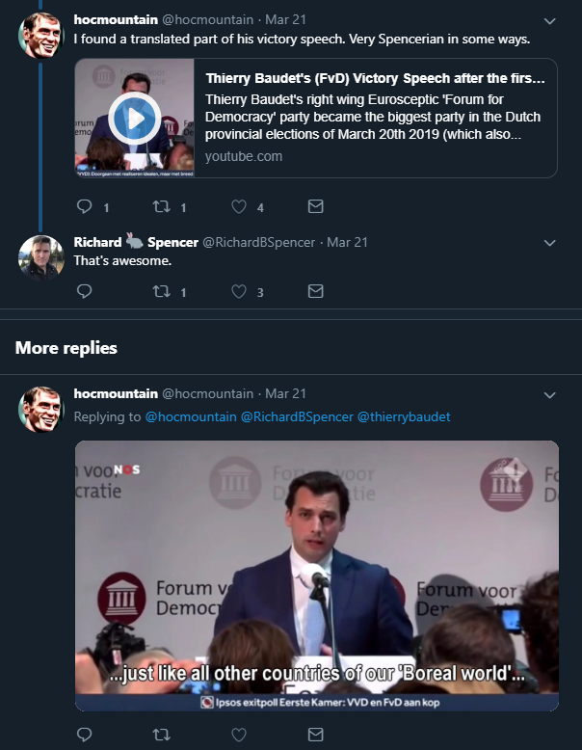Open the Victory Speech YouTube link card title

[x=376, y=79]
